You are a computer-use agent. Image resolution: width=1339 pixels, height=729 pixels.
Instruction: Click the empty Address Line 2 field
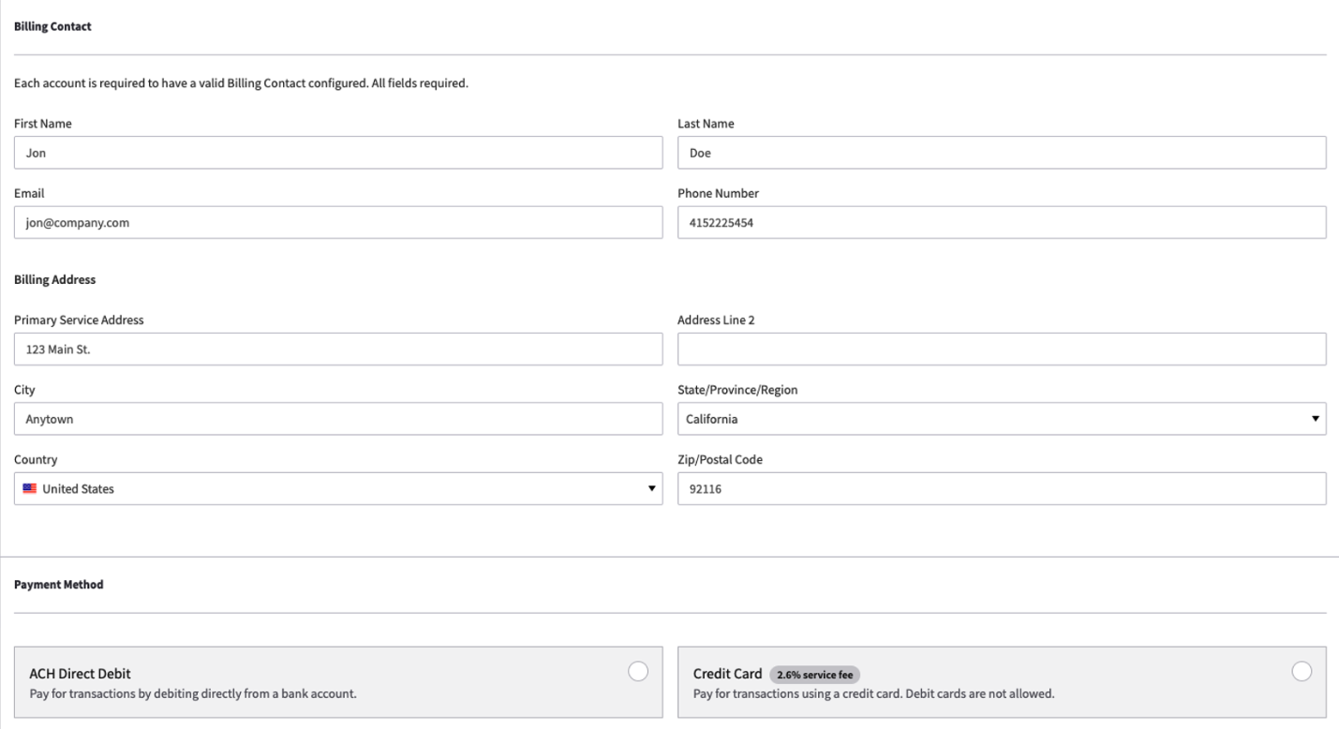[1002, 349]
